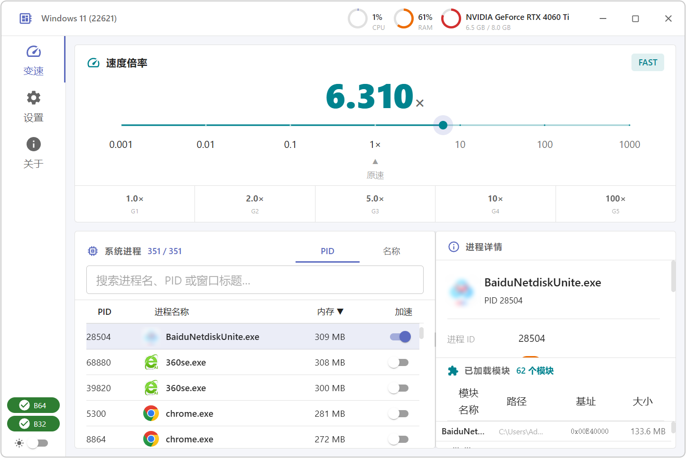Select the 10× G4 speed preset
The width and height of the screenshot is (686, 458).
coord(495,204)
